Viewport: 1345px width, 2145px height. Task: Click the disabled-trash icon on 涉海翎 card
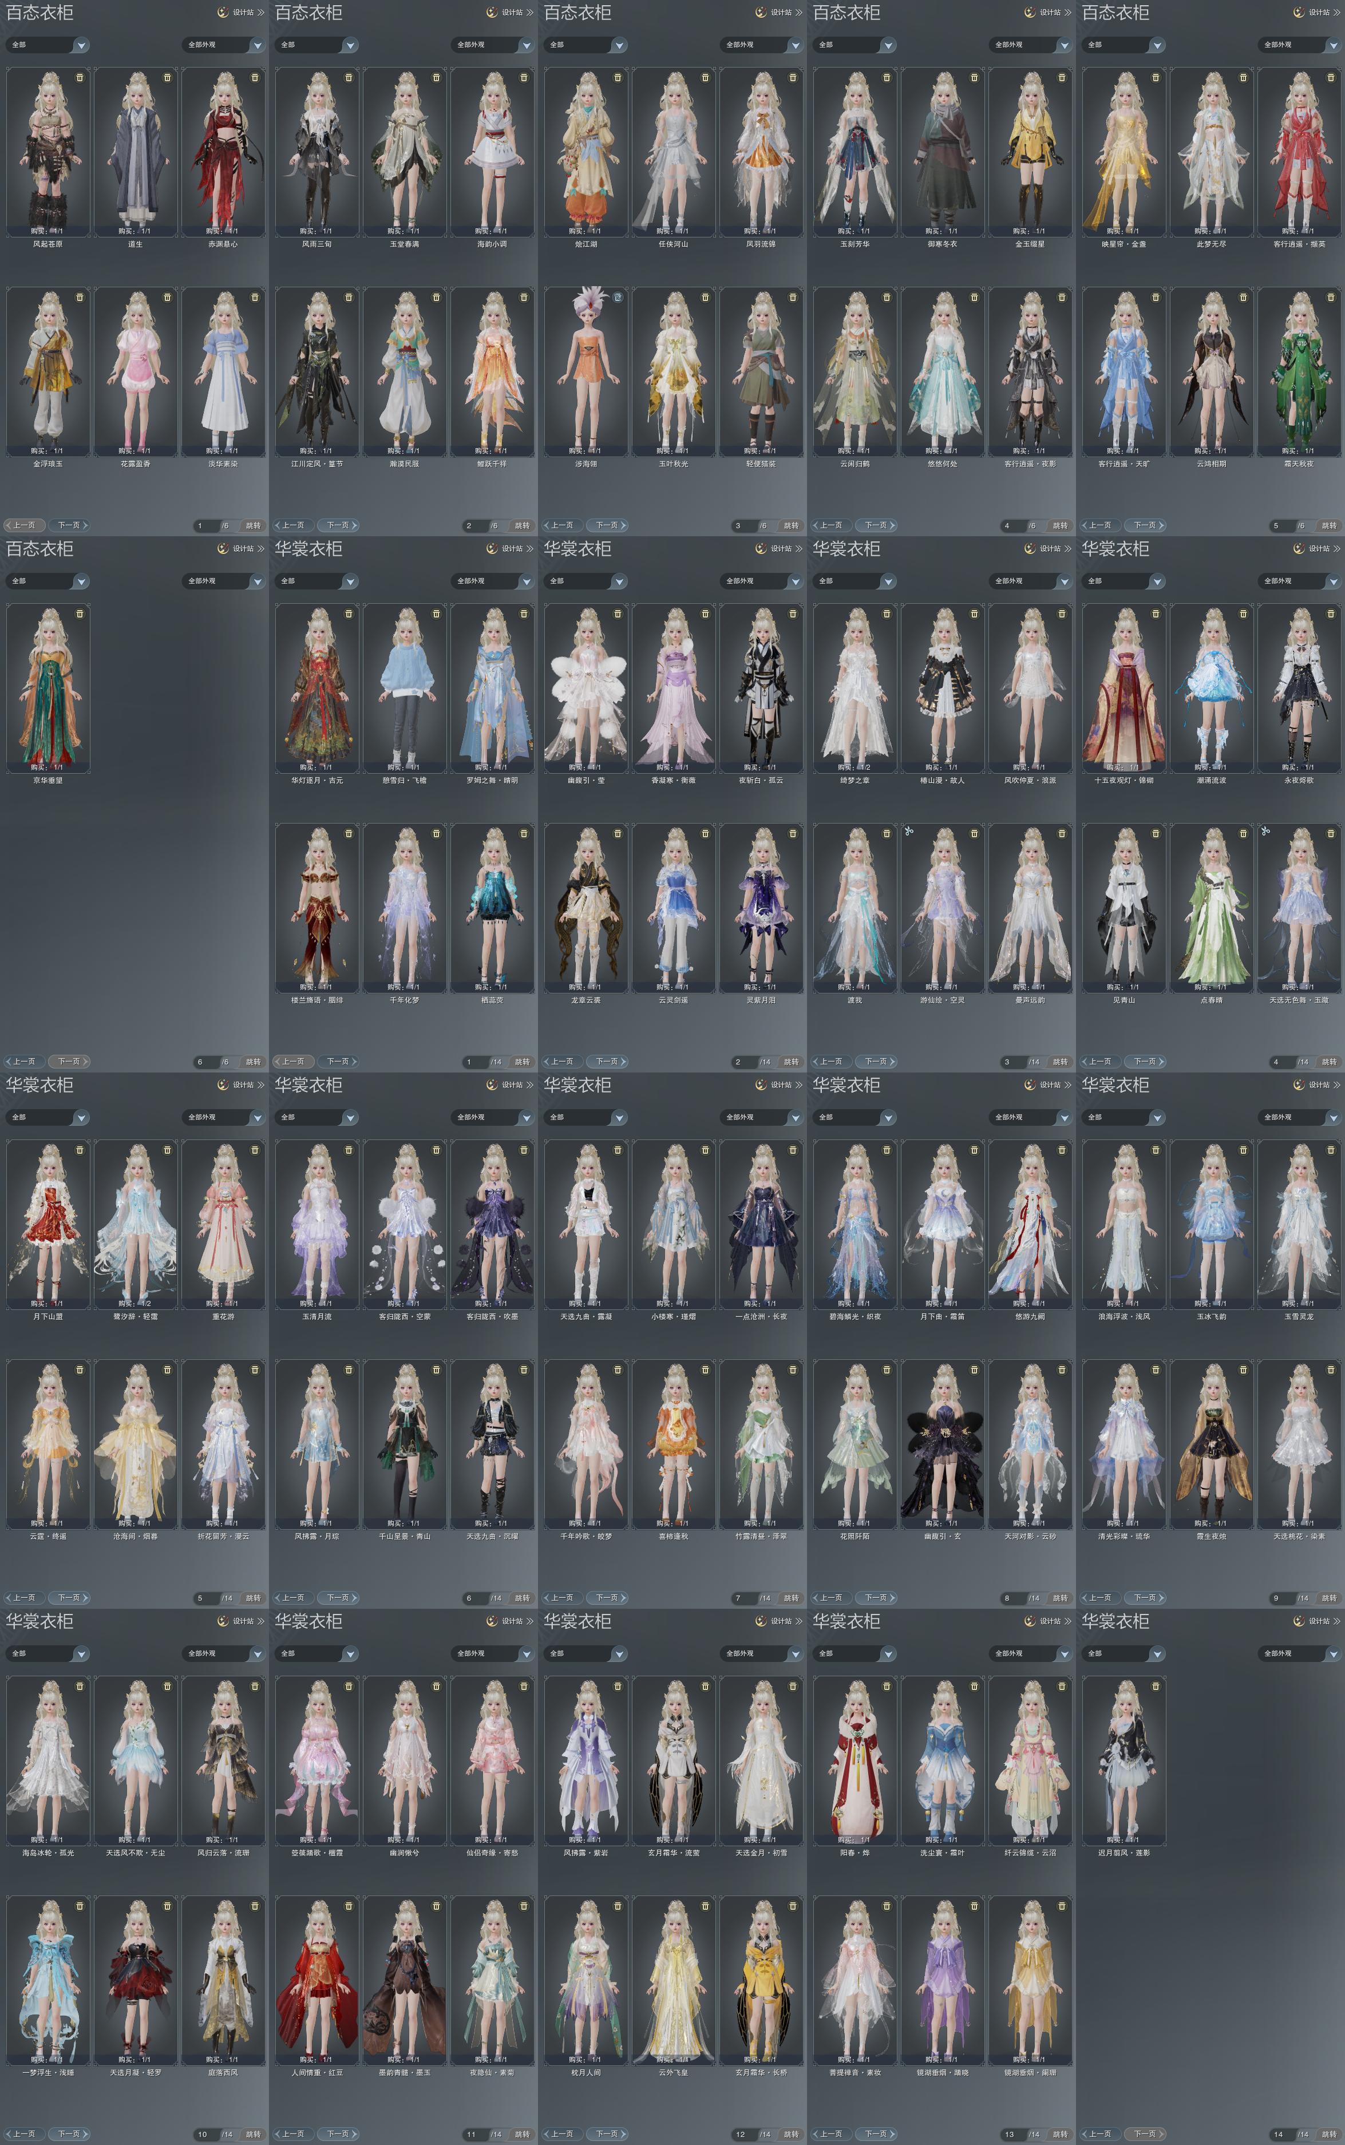(x=618, y=297)
